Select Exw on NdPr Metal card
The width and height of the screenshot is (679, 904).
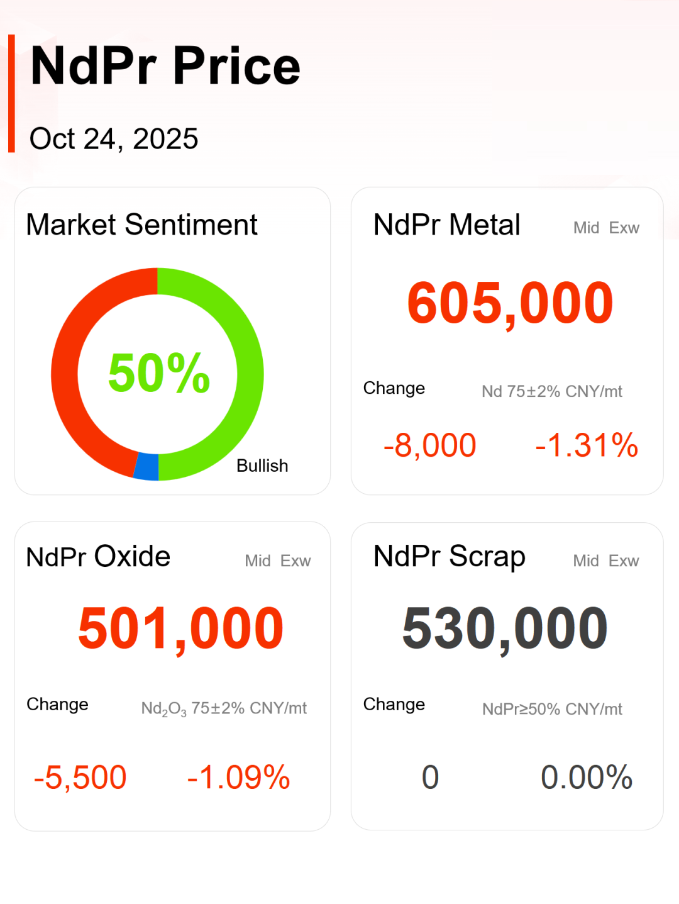pyautogui.click(x=624, y=228)
